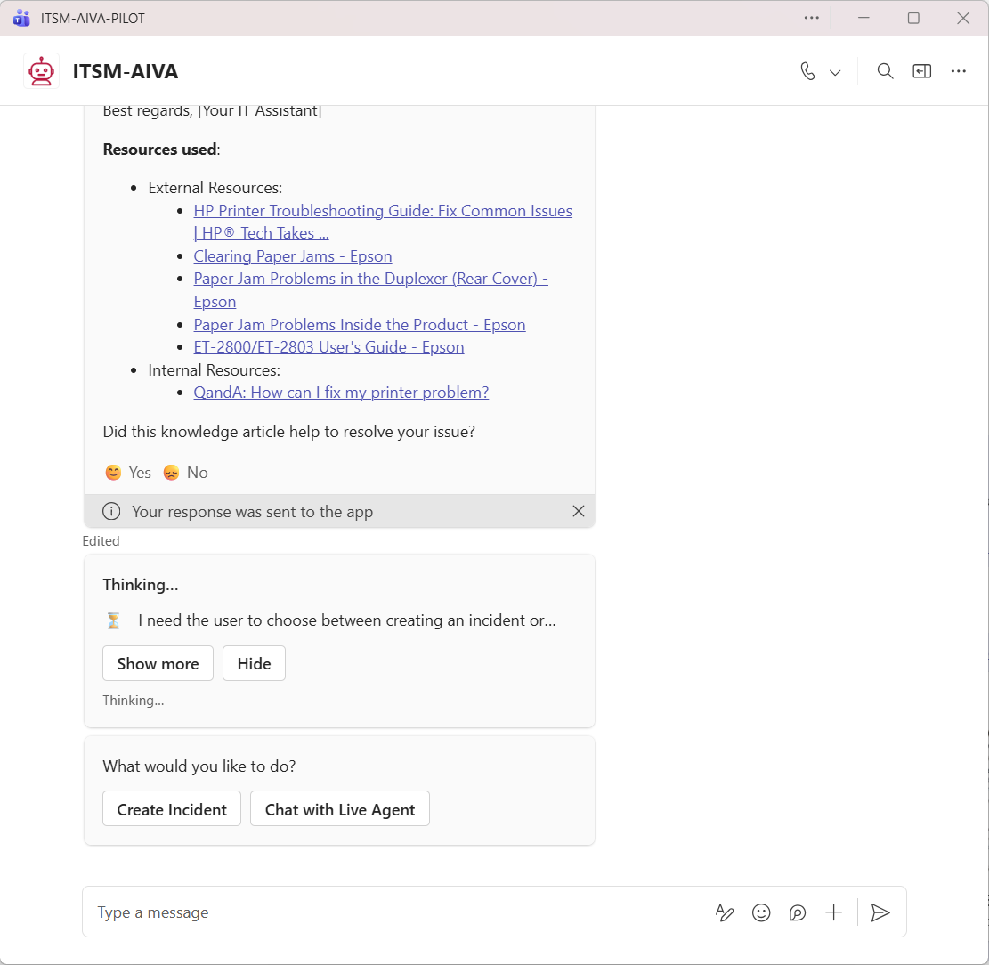Dismiss the 'Your response was sent' notice
This screenshot has width=989, height=965.
[579, 511]
